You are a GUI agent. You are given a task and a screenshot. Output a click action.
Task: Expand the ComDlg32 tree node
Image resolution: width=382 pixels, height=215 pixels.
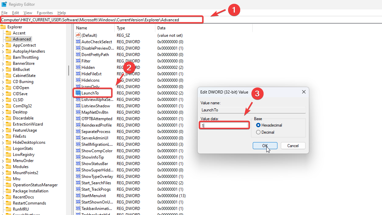3,106
